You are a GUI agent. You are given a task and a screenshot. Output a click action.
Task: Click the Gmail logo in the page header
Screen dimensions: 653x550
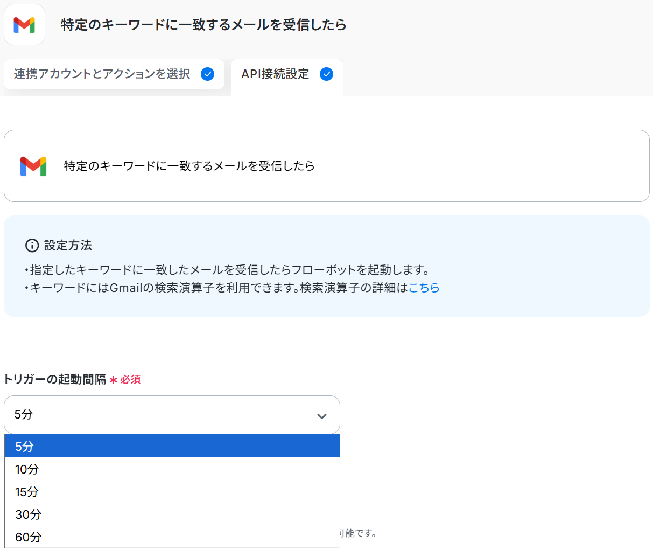click(24, 25)
